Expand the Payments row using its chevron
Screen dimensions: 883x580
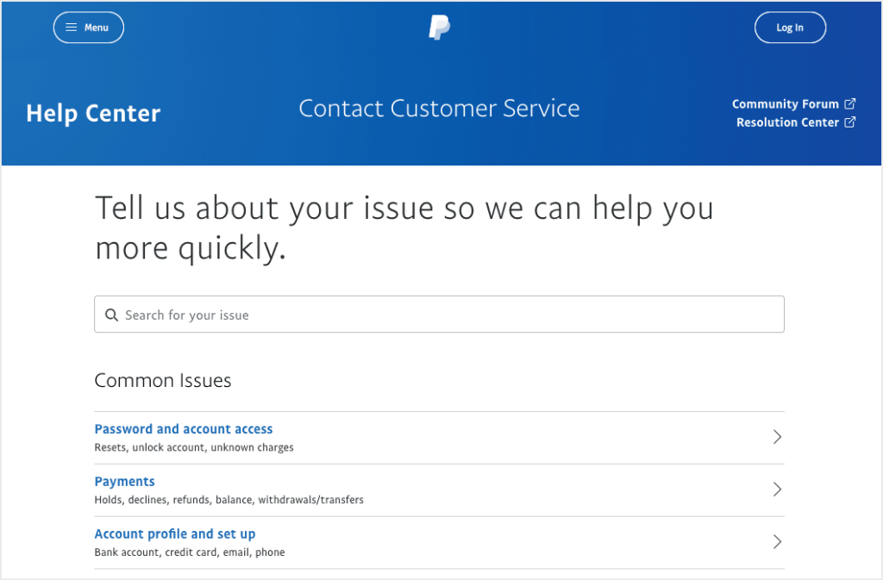coord(777,490)
